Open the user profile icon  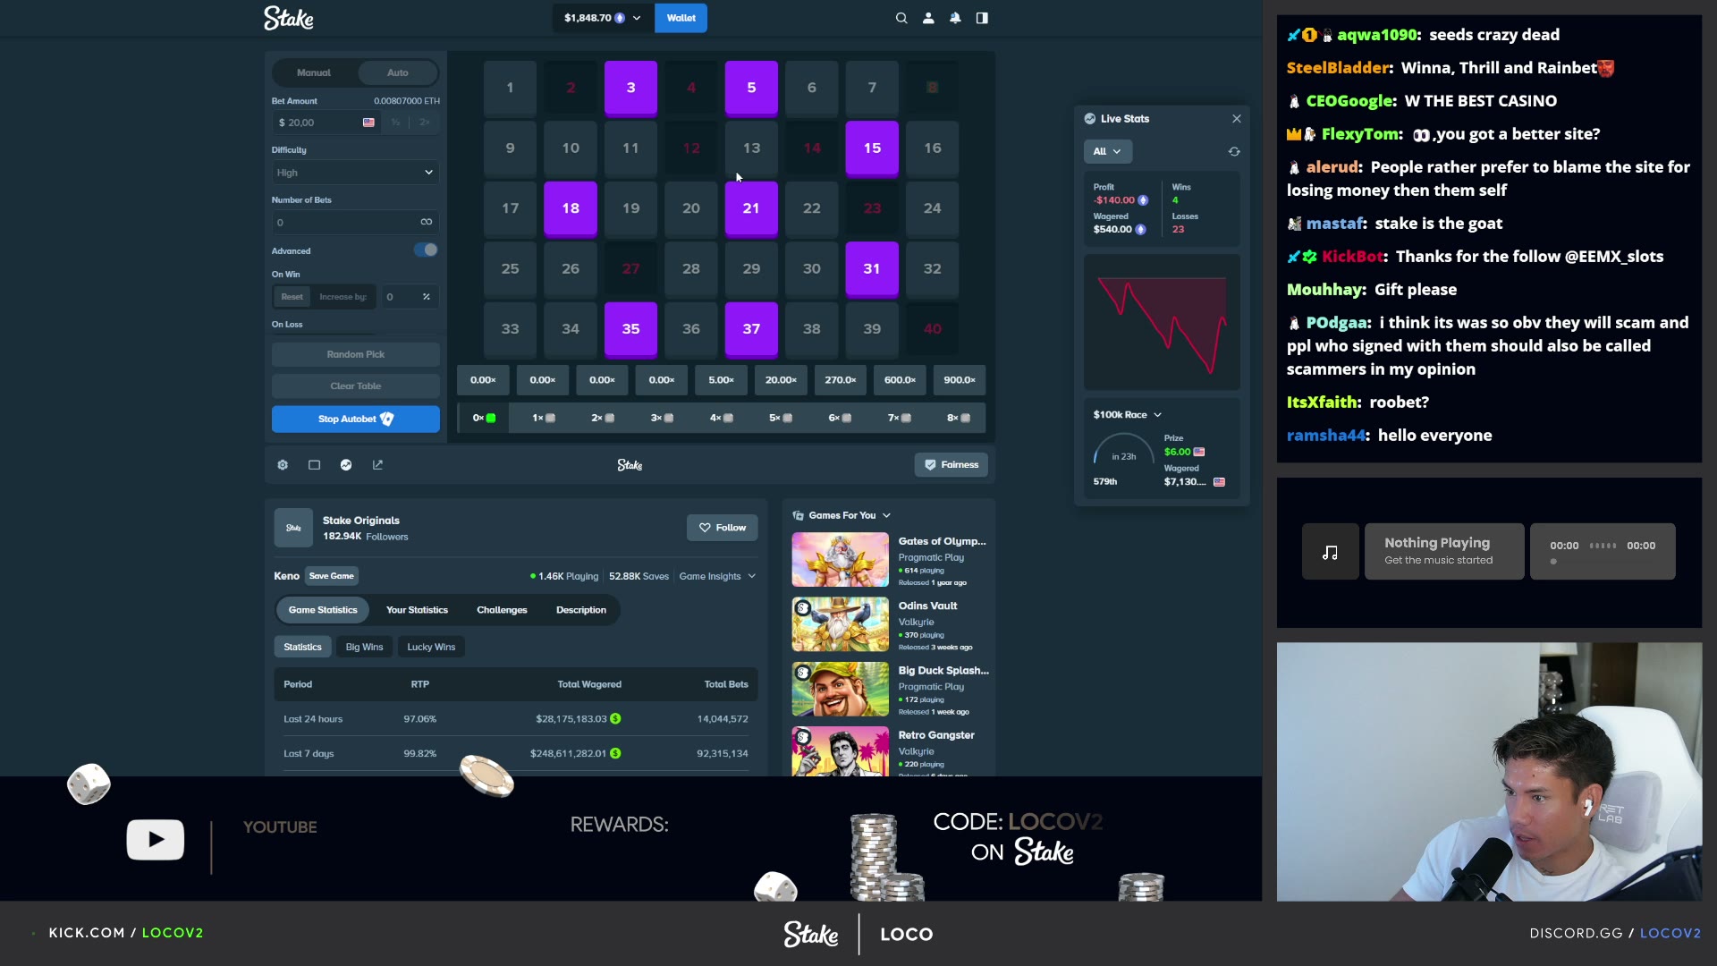tap(928, 18)
